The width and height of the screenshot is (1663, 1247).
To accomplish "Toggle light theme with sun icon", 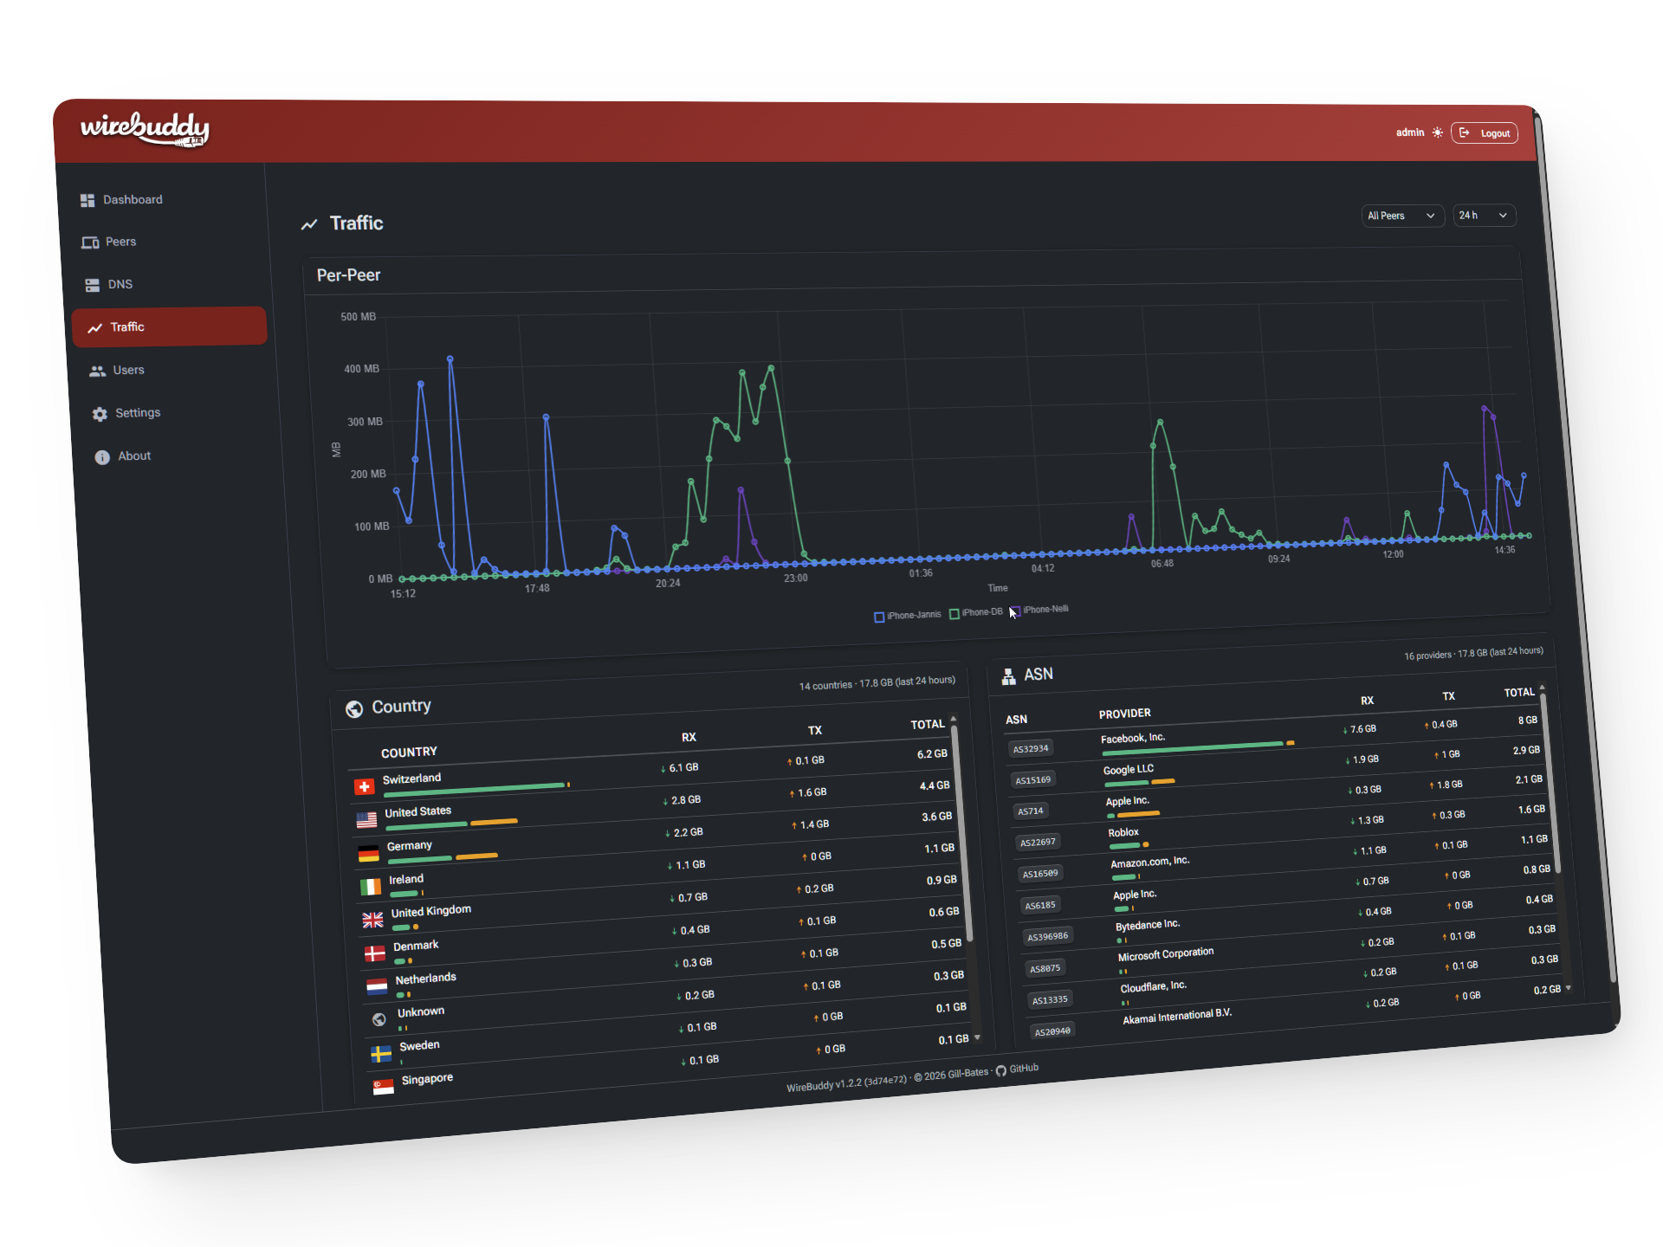I will pos(1438,132).
